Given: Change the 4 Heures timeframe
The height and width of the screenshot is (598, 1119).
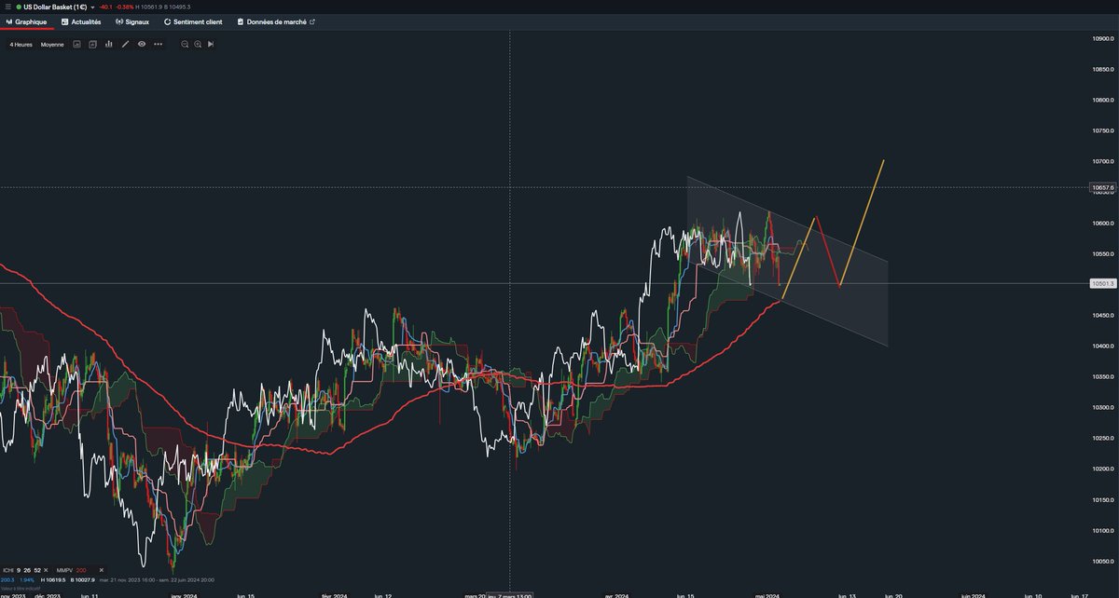Looking at the screenshot, I should (x=21, y=44).
